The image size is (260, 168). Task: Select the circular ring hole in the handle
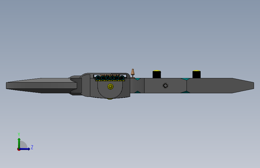click(x=165, y=86)
